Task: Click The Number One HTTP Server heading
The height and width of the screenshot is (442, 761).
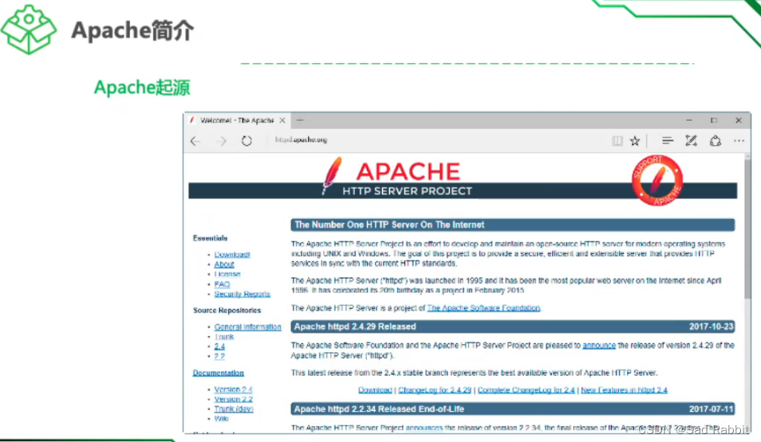Action: [389, 225]
